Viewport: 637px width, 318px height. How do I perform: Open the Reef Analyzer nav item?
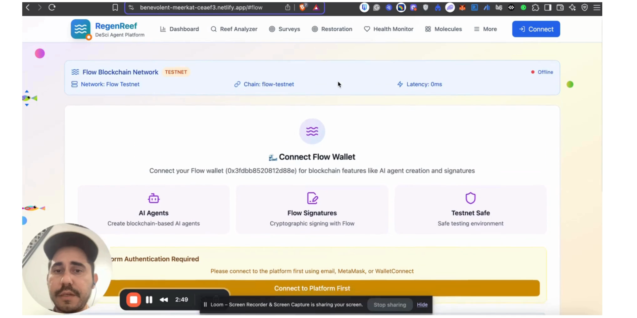(x=234, y=29)
